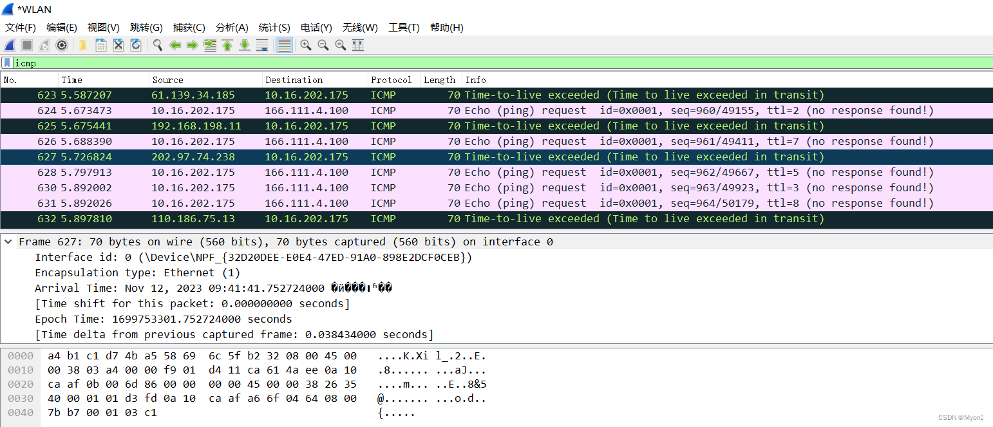The height and width of the screenshot is (427, 993).
Task: Go back to the previous packet
Action: pos(175,45)
